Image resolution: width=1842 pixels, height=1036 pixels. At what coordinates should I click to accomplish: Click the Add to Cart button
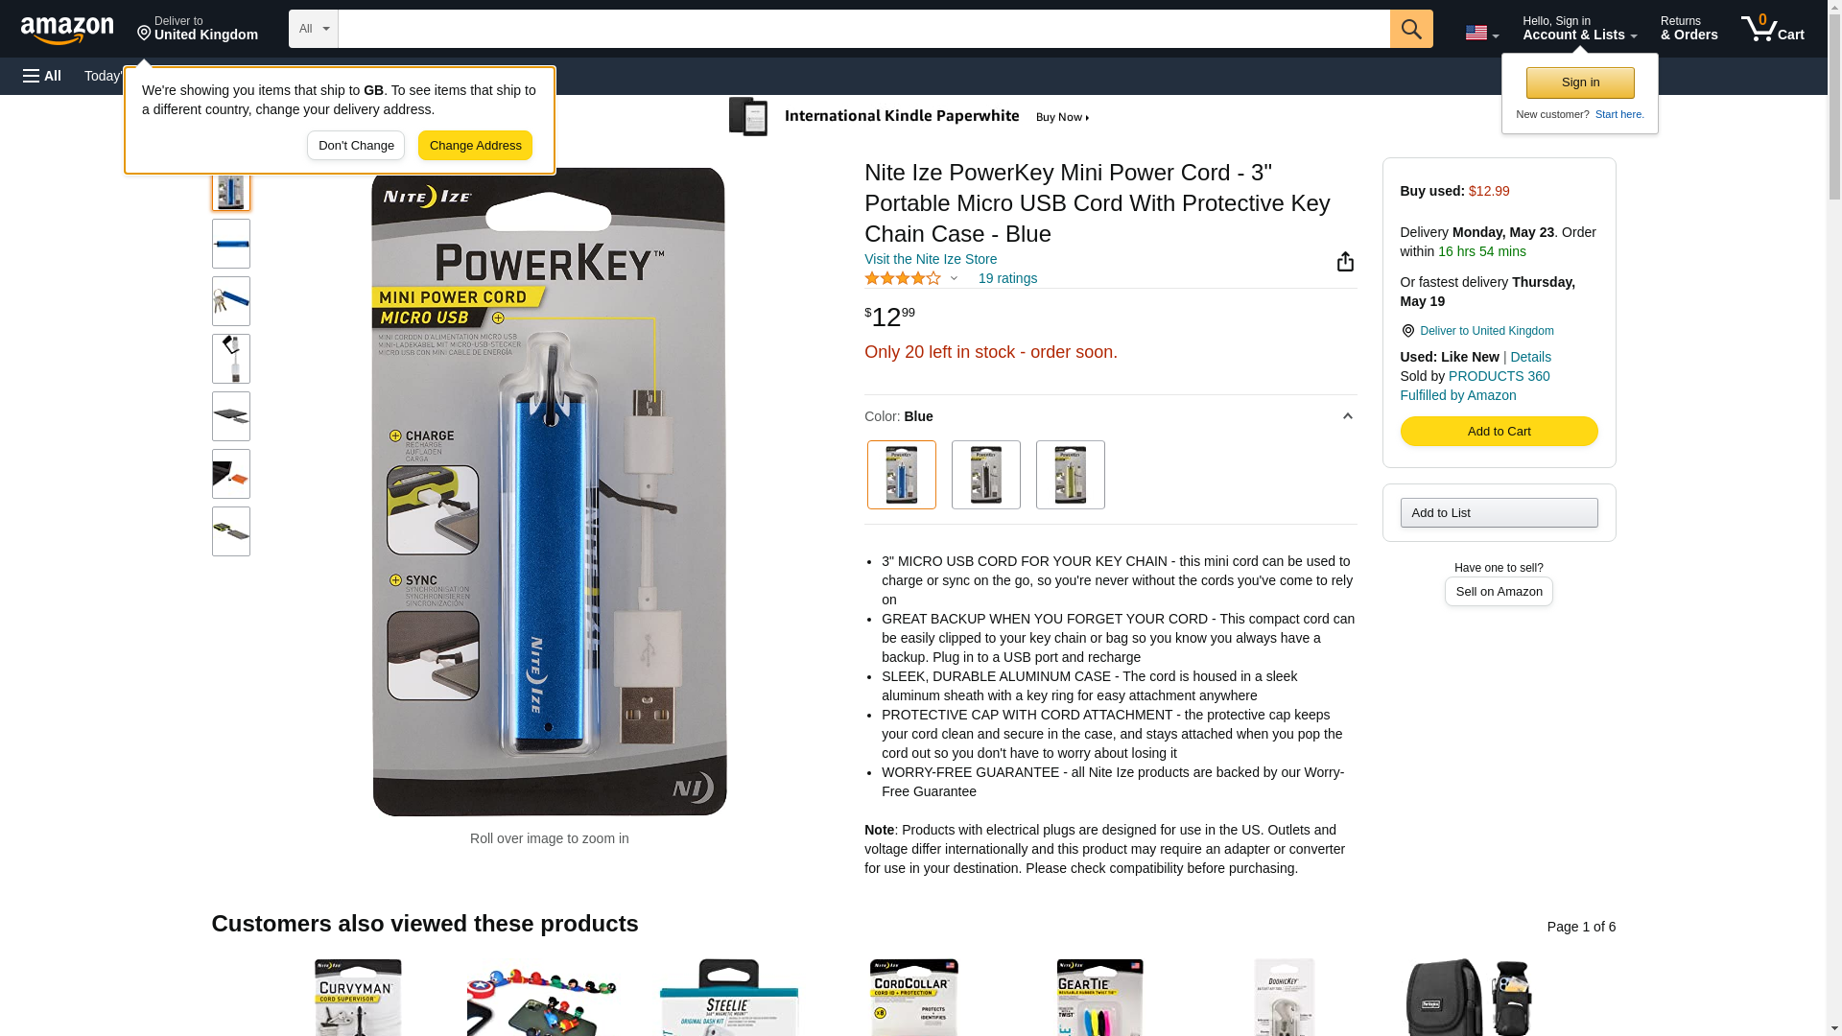[x=1499, y=432]
